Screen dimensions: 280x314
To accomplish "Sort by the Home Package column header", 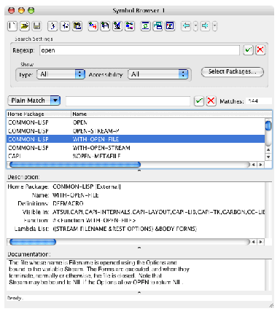I will pos(39,114).
